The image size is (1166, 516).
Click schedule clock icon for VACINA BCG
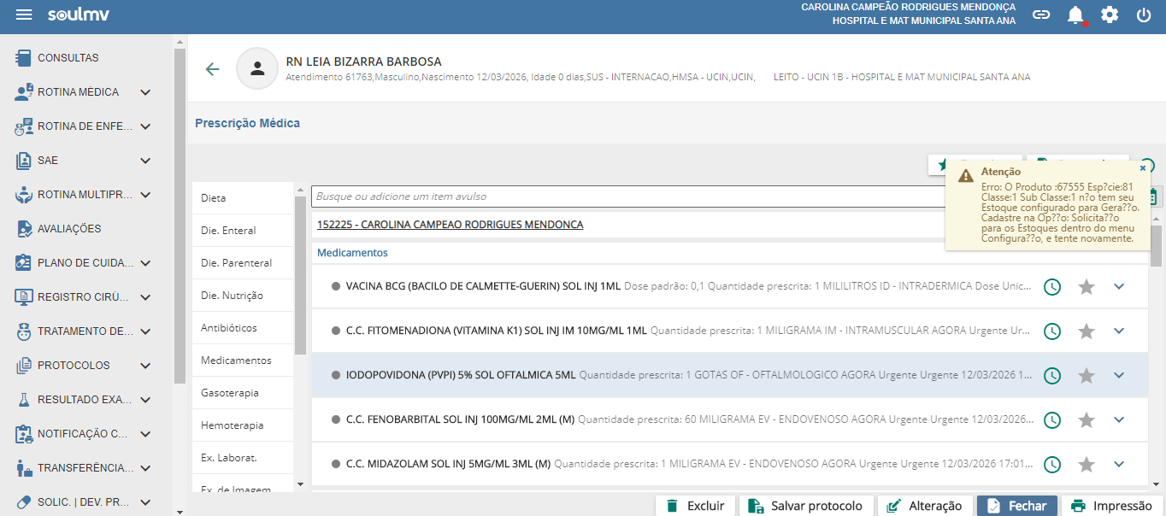click(1053, 287)
